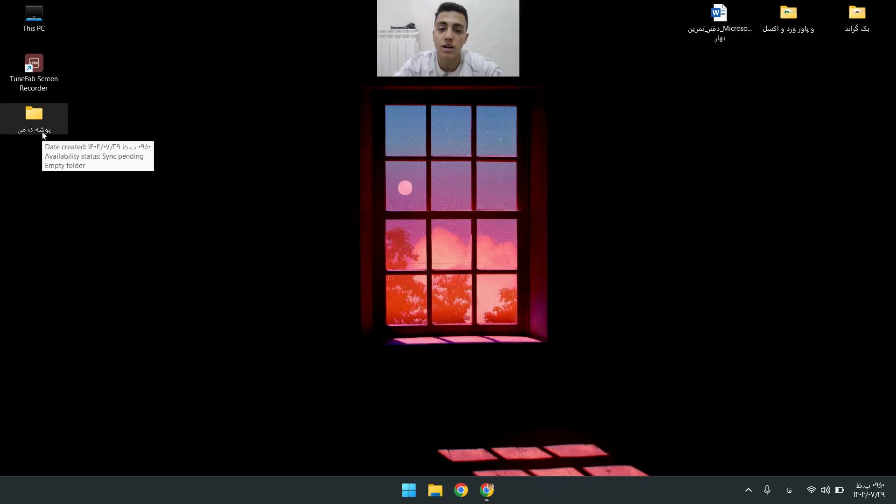The width and height of the screenshot is (896, 504).
Task: Click the battery status icon
Action: [840, 490]
